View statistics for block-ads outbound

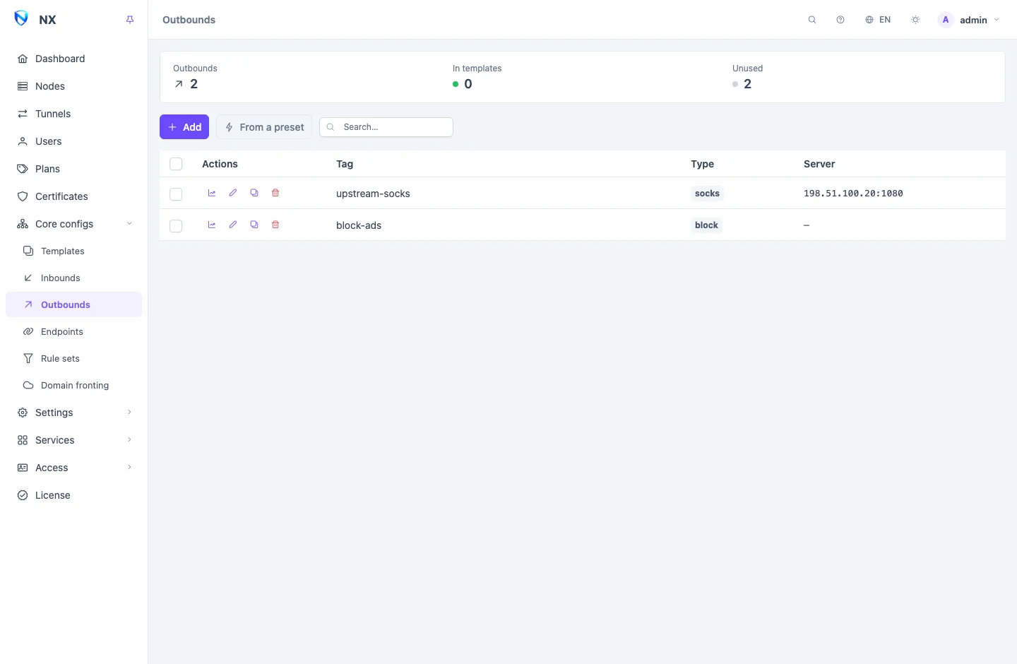point(212,225)
